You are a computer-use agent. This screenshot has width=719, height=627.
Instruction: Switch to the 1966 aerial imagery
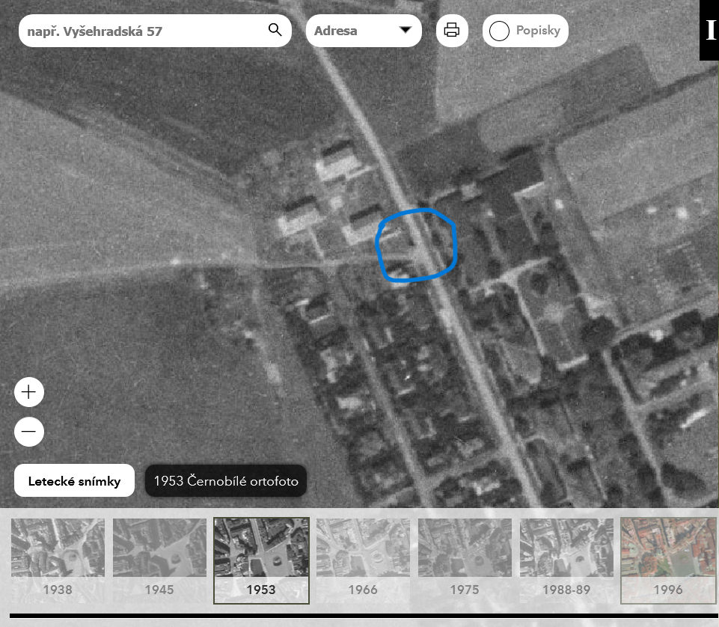click(x=363, y=560)
